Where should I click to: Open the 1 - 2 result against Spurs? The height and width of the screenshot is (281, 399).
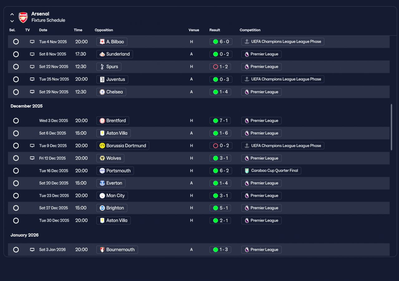(x=220, y=67)
